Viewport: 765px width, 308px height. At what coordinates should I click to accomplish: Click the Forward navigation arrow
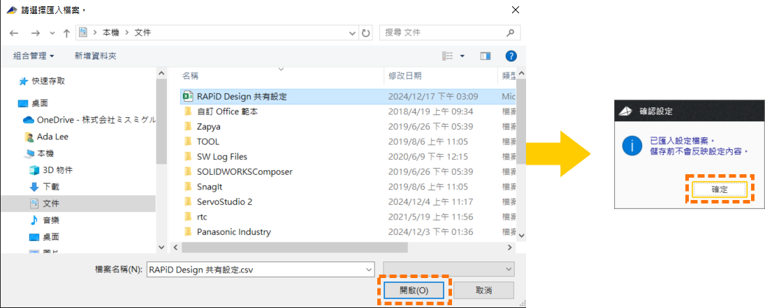pyautogui.click(x=35, y=33)
